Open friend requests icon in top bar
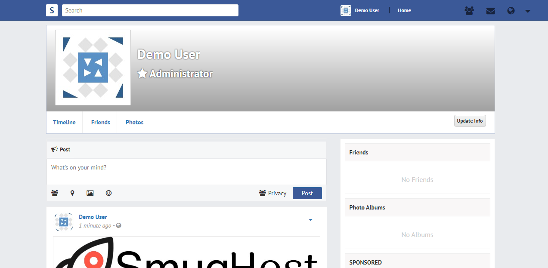Viewport: 548px width, 268px height. (x=470, y=11)
